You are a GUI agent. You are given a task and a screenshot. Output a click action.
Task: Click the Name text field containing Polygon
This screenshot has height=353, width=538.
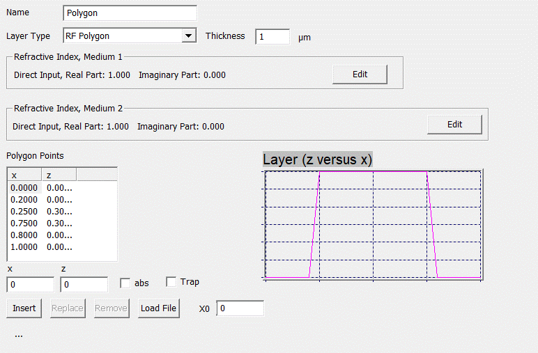(x=130, y=13)
